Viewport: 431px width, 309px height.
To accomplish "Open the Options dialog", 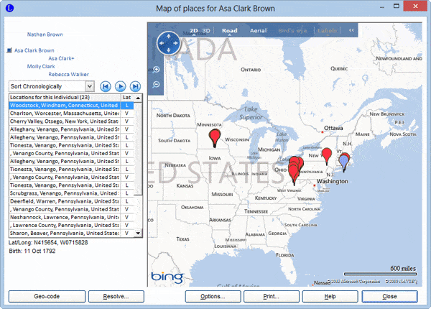I will [x=213, y=296].
